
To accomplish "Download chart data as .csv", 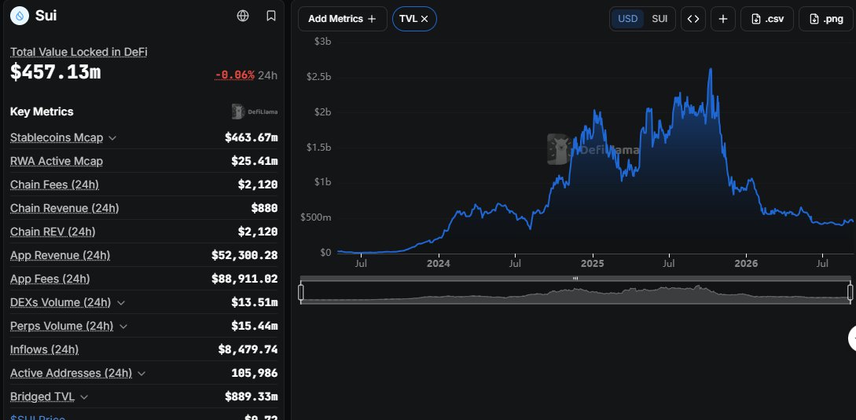I will pyautogui.click(x=767, y=19).
